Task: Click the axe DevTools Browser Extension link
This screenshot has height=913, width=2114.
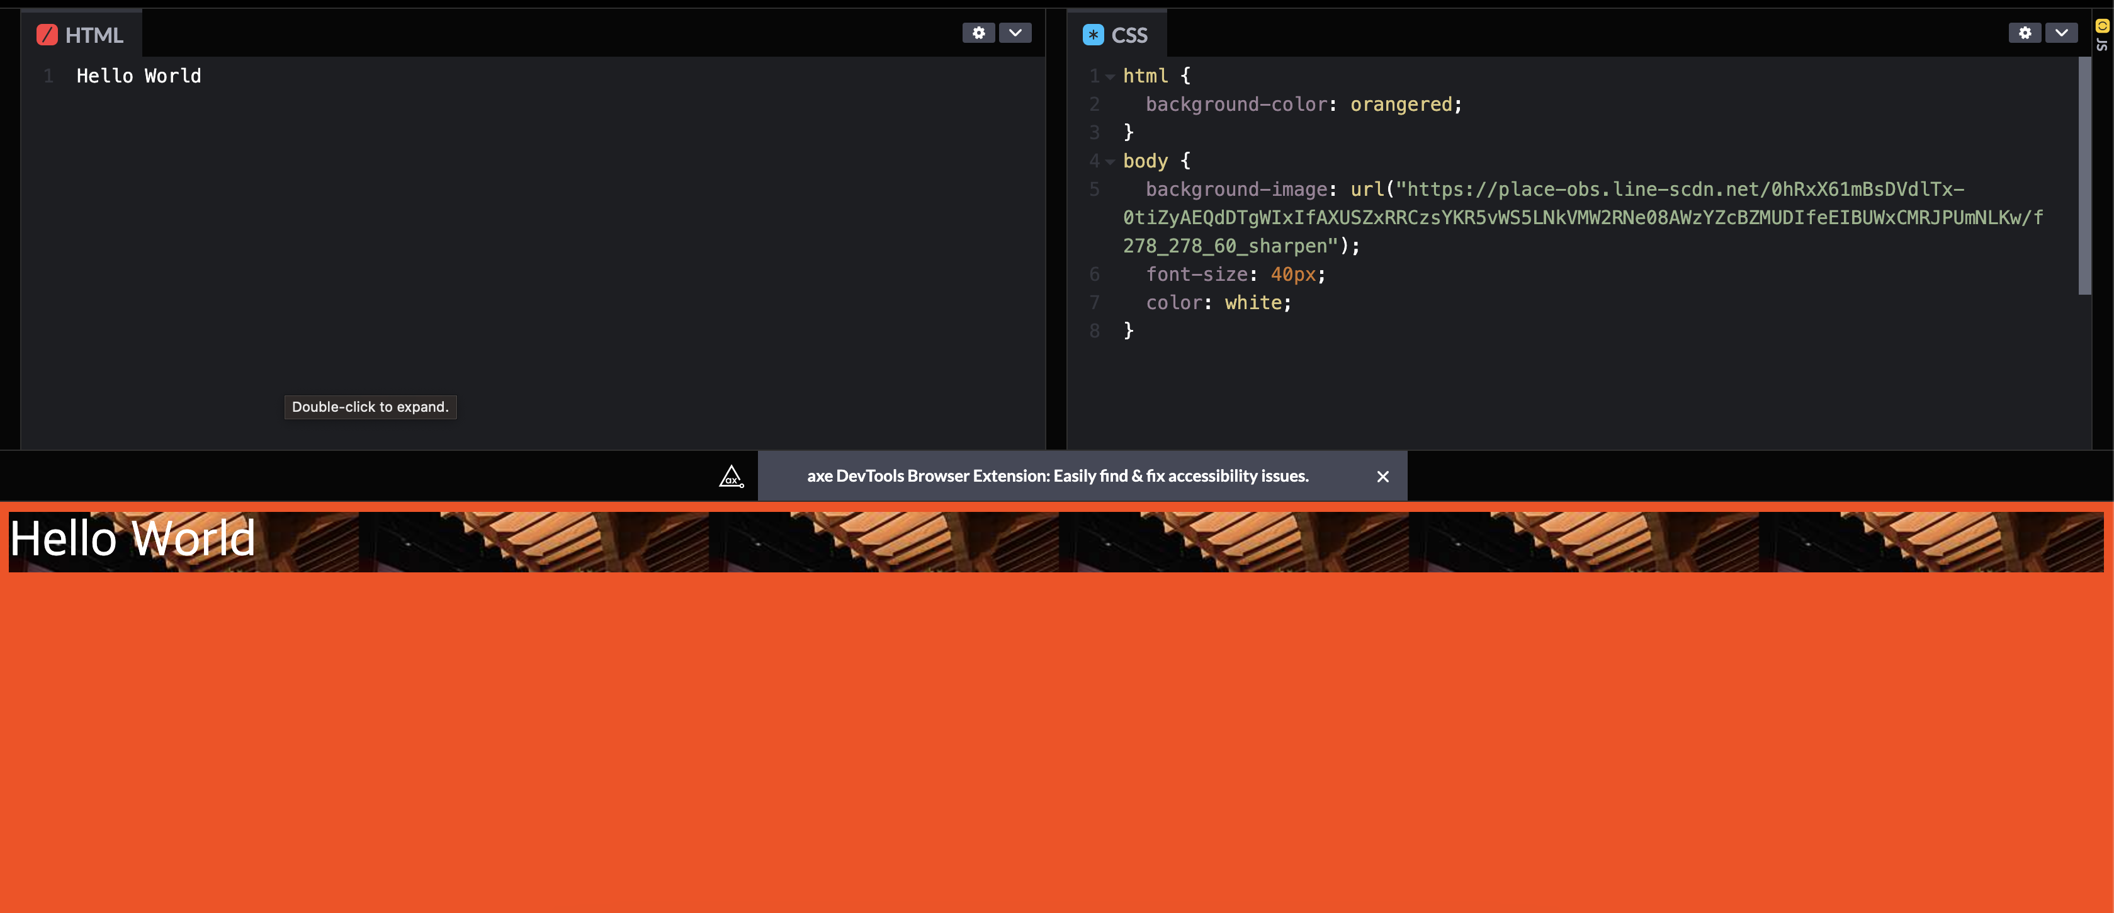Action: (x=1057, y=476)
